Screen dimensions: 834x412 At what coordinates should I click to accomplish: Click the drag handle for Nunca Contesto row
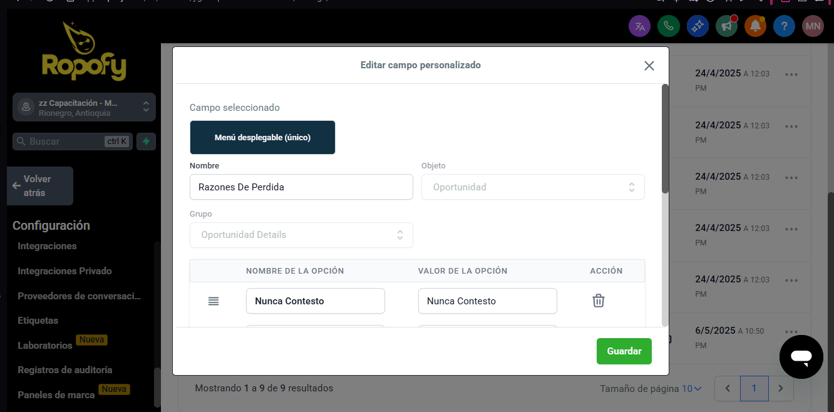click(x=214, y=301)
